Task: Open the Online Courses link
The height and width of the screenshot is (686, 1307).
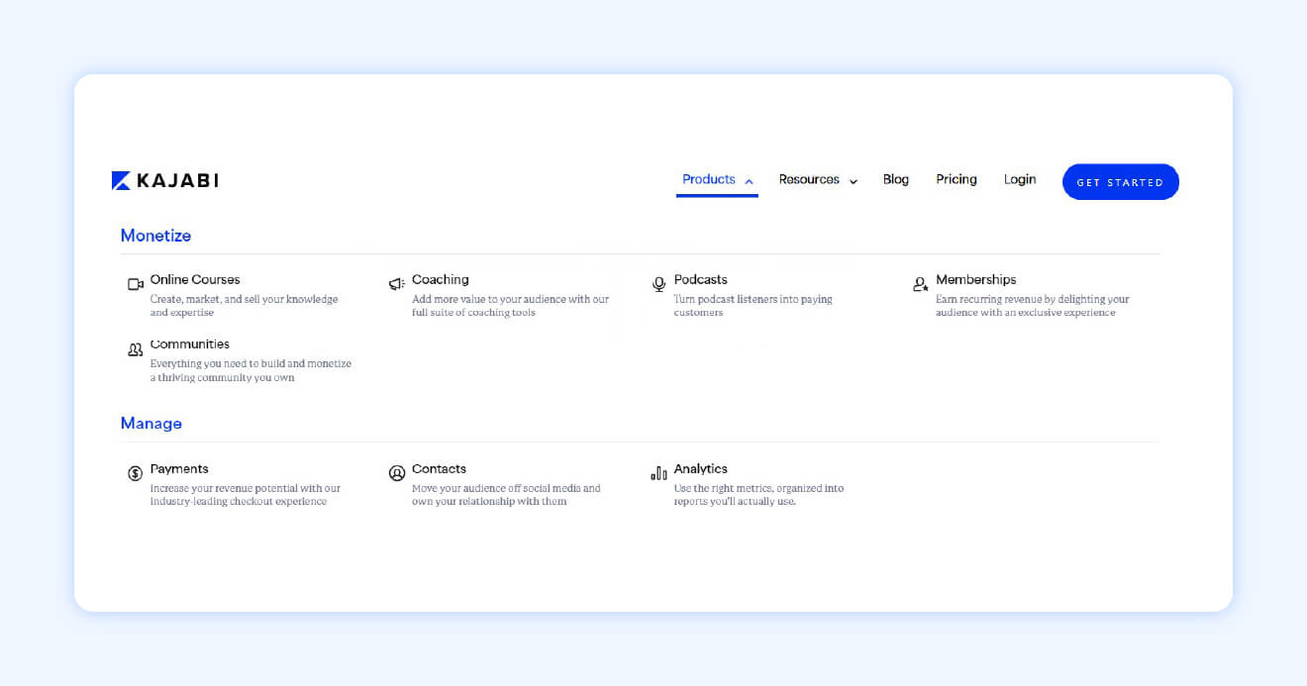Action: pyautogui.click(x=195, y=279)
